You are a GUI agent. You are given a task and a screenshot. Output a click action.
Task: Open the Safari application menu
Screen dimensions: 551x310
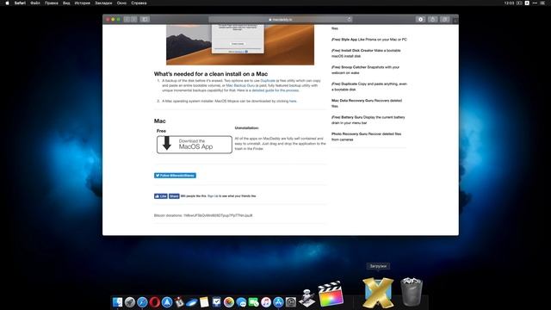point(20,3)
